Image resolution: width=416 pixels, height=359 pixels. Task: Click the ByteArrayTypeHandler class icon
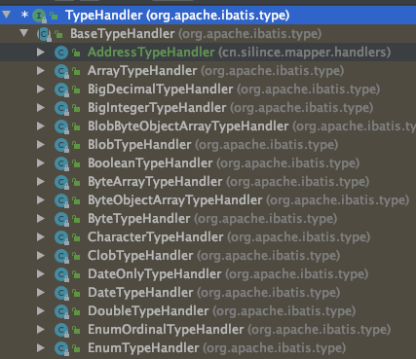(x=61, y=182)
